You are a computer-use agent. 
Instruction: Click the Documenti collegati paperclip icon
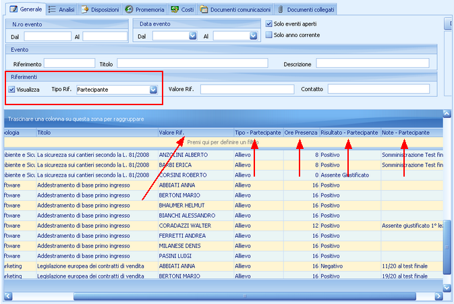(280, 9)
